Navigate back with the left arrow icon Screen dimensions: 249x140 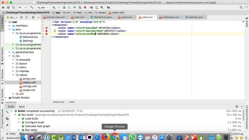(x=20, y=7)
